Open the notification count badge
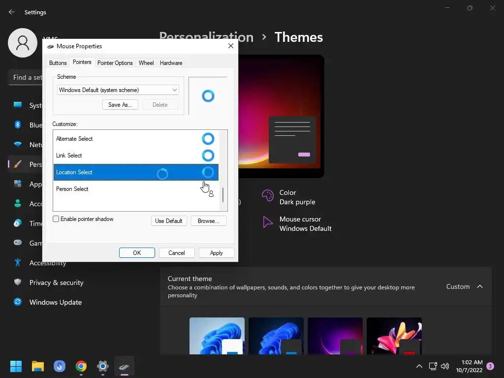 tap(490, 366)
